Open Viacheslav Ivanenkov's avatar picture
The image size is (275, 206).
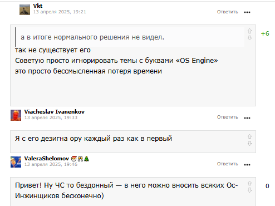[16, 115]
